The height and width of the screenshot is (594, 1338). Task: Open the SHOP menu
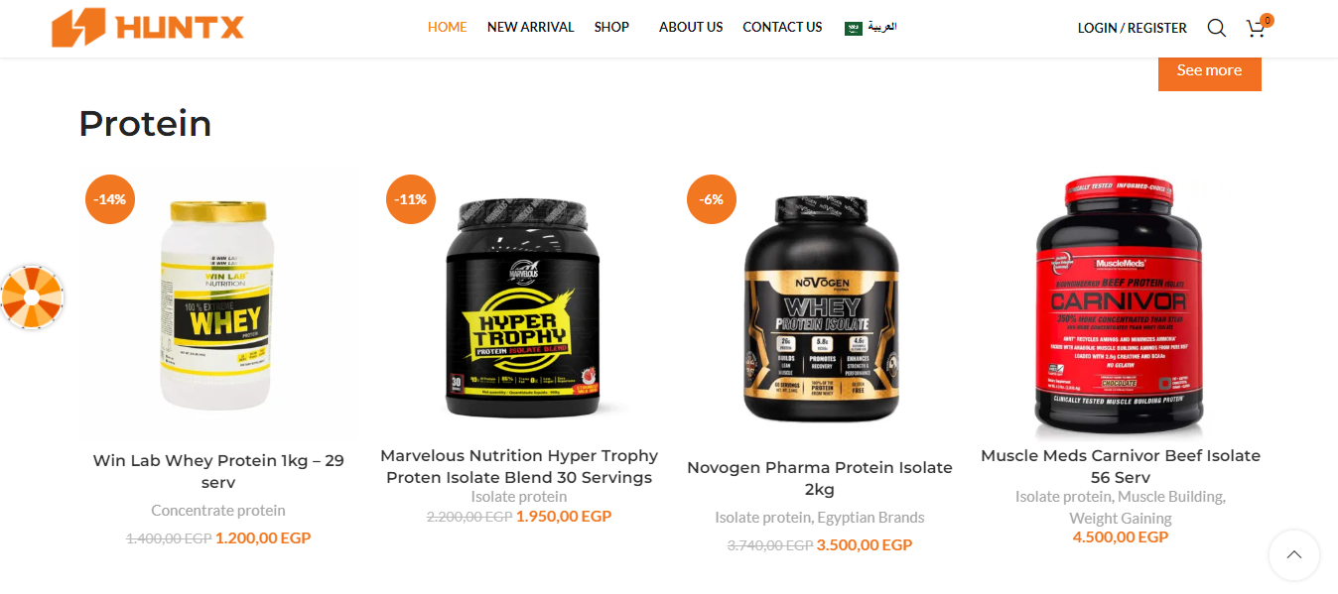(611, 28)
